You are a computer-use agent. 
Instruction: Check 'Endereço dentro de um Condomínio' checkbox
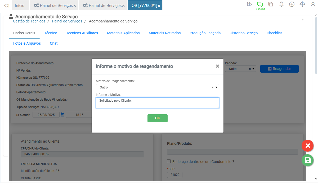click(x=169, y=161)
